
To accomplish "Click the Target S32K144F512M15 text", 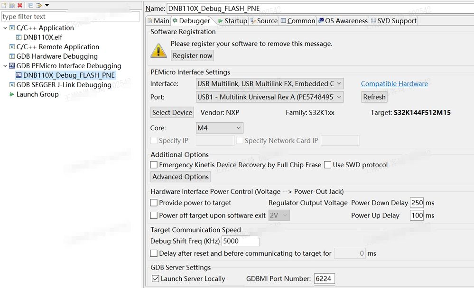I will [410, 113].
